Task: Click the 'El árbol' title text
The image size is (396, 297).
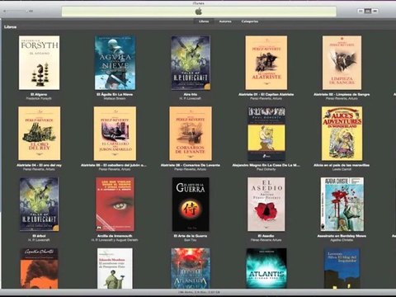Action: pyautogui.click(x=39, y=236)
